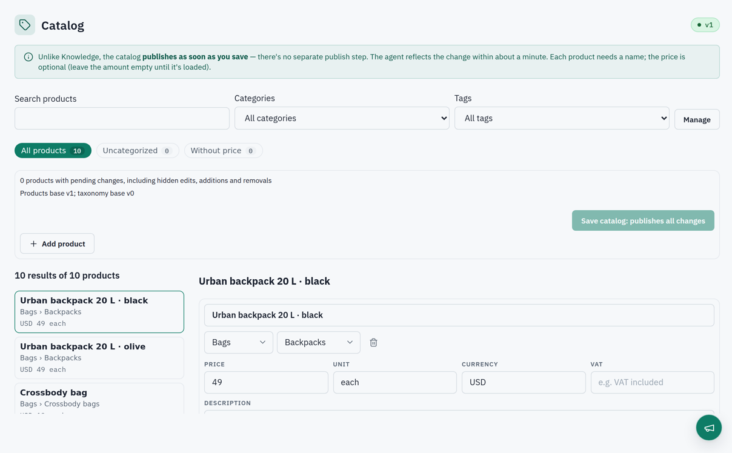Viewport: 732px width, 453px height.
Task: Click the Unit field showing each
Action: pos(395,382)
